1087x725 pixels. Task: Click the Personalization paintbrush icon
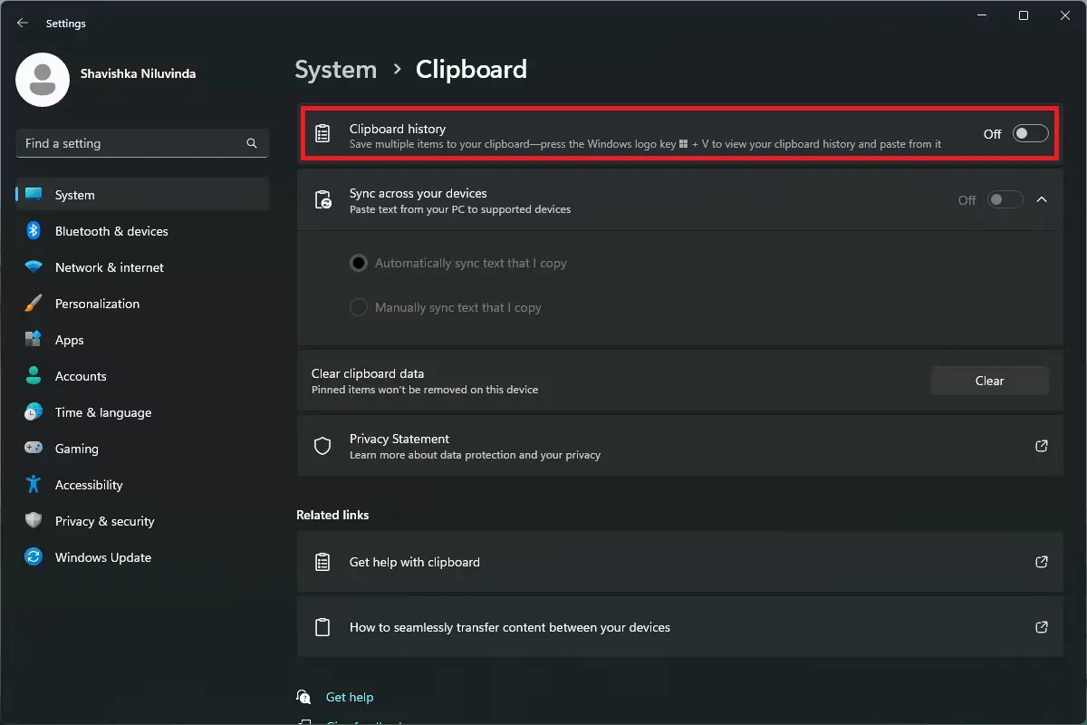34,304
